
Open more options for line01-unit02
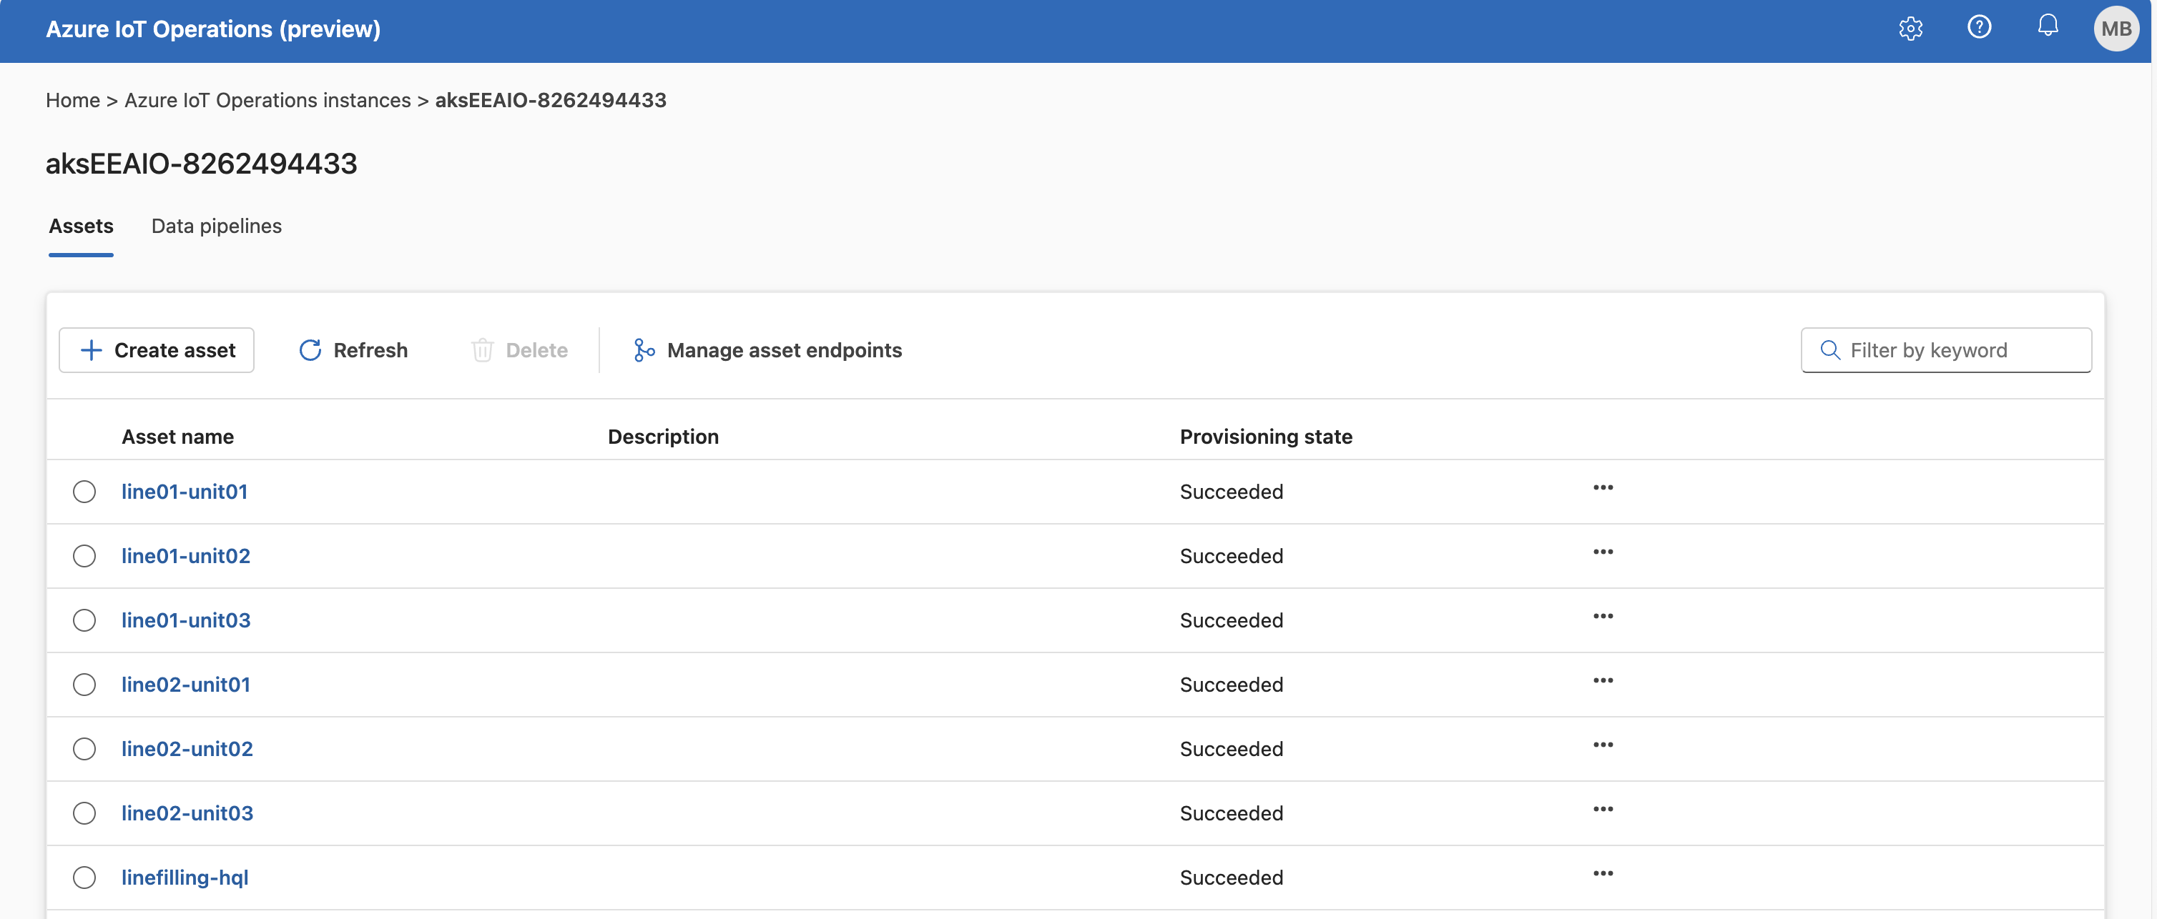pyautogui.click(x=1603, y=552)
